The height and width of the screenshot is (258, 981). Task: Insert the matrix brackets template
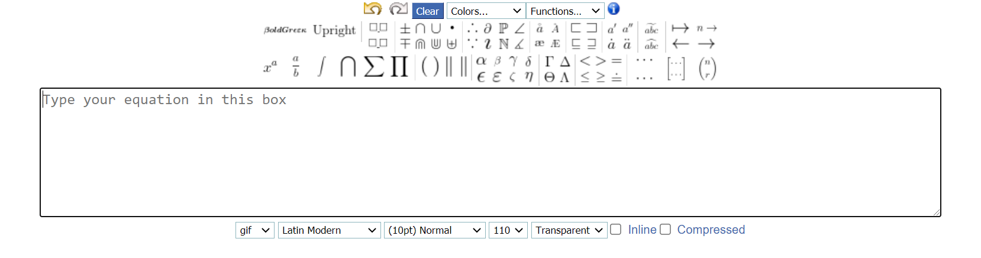click(676, 68)
